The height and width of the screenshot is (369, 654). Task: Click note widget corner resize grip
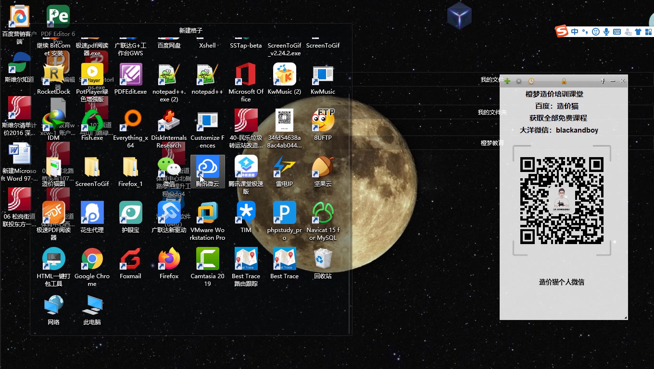tap(626, 318)
